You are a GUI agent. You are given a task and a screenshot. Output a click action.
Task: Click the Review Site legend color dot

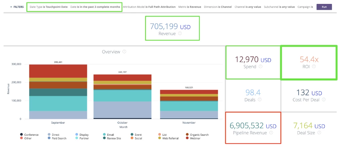(x=105, y=138)
